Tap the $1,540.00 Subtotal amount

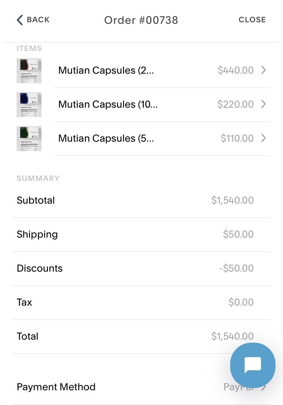[232, 200]
